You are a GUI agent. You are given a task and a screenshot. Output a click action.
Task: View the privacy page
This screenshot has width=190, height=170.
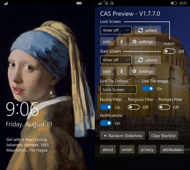(x=147, y=149)
